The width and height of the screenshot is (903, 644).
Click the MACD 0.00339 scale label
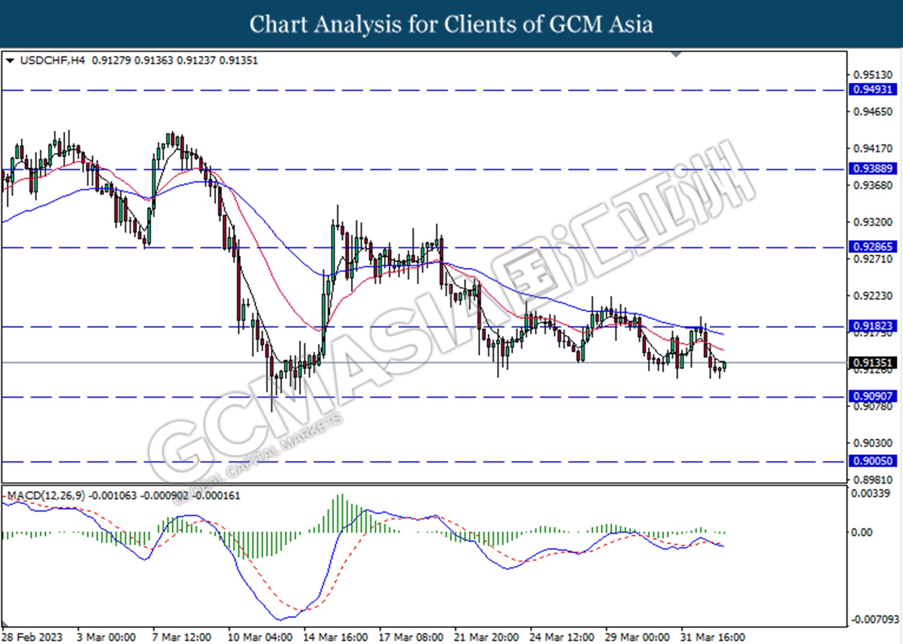tap(871, 493)
